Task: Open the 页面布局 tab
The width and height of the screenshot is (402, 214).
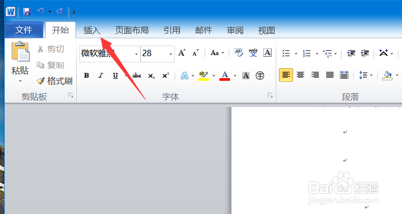Action: pos(132,30)
